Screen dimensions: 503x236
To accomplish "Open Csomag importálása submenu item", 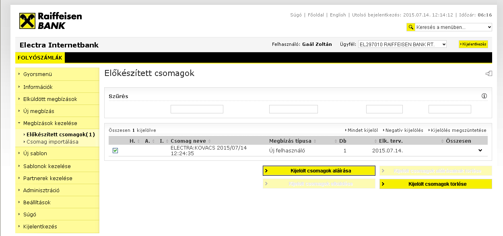I will click(52, 142).
